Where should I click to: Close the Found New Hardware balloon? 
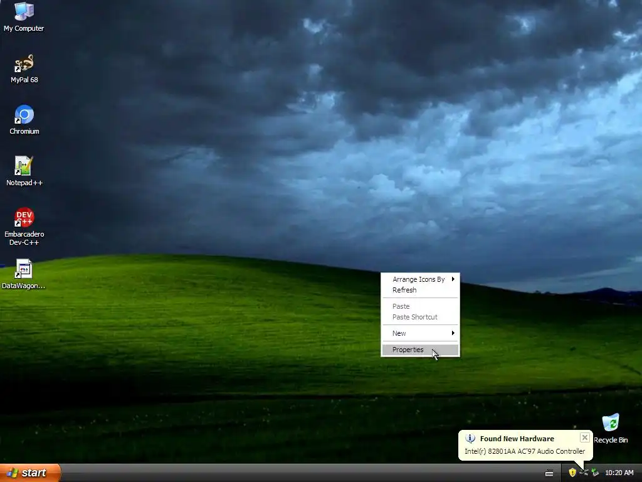pos(585,437)
